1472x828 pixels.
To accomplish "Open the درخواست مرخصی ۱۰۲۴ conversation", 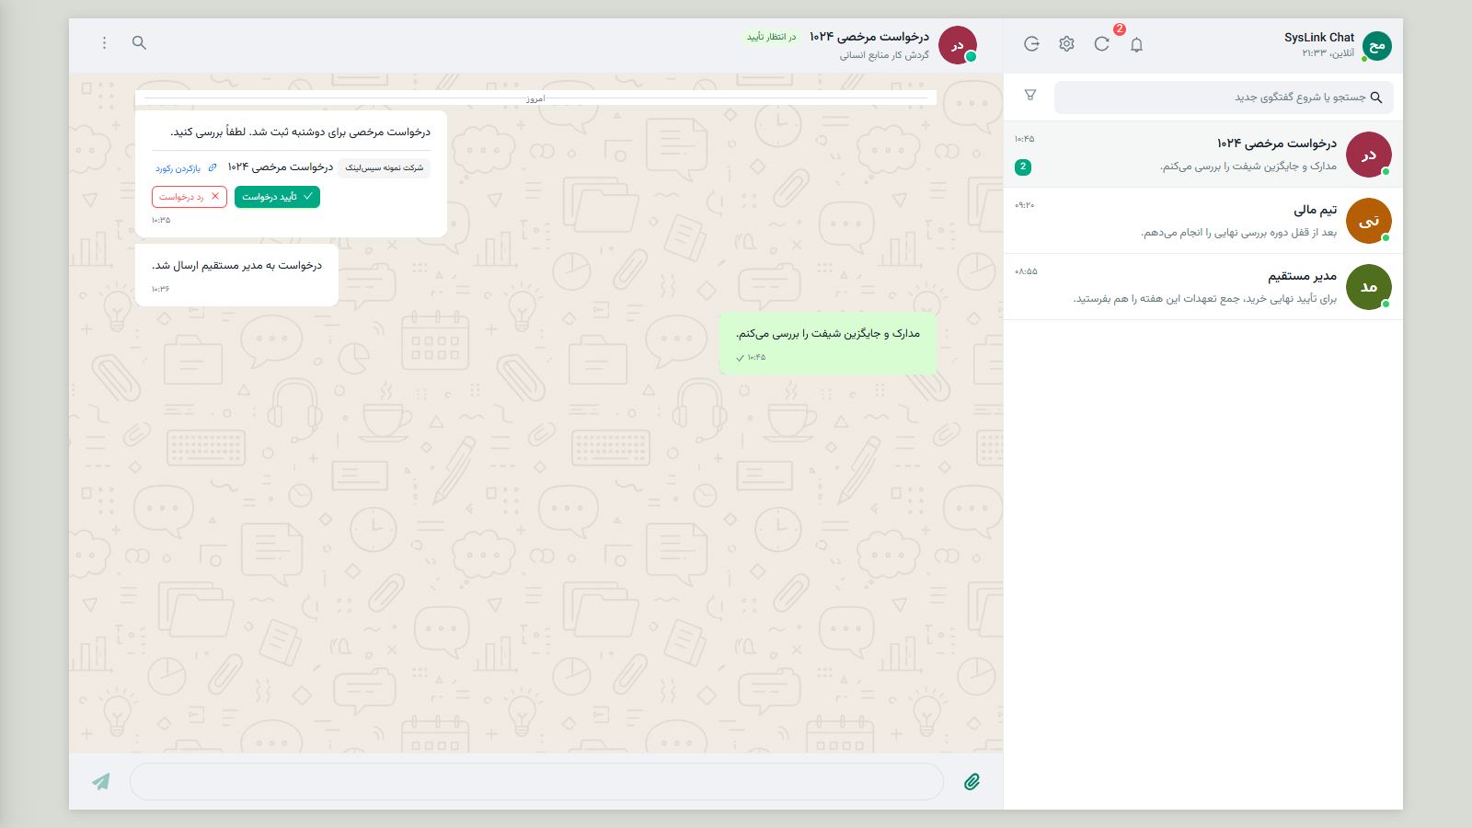I will click(x=1203, y=155).
